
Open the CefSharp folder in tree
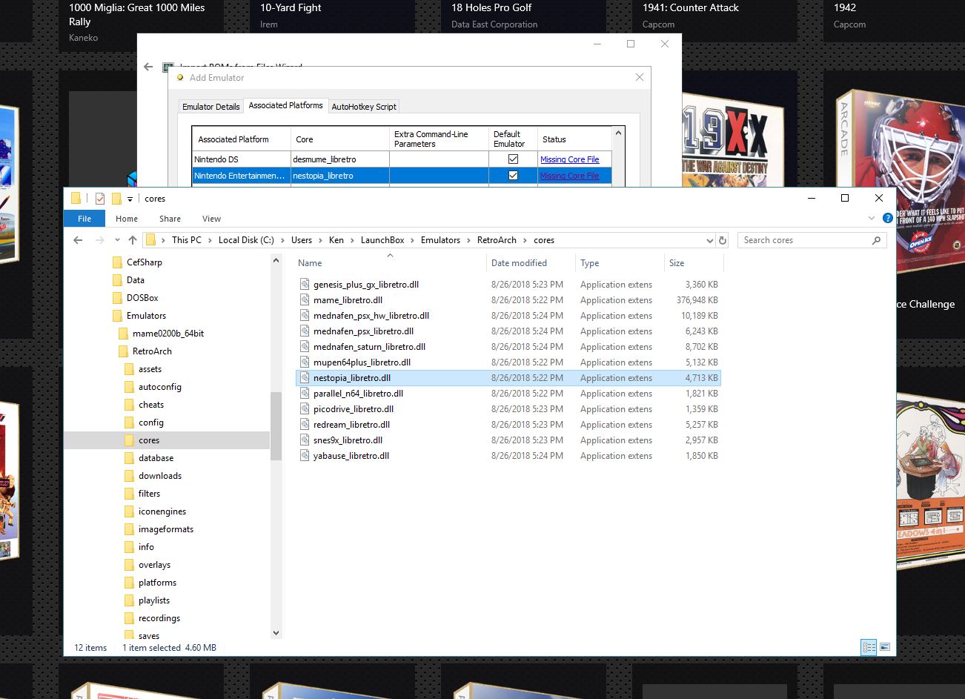tap(145, 262)
